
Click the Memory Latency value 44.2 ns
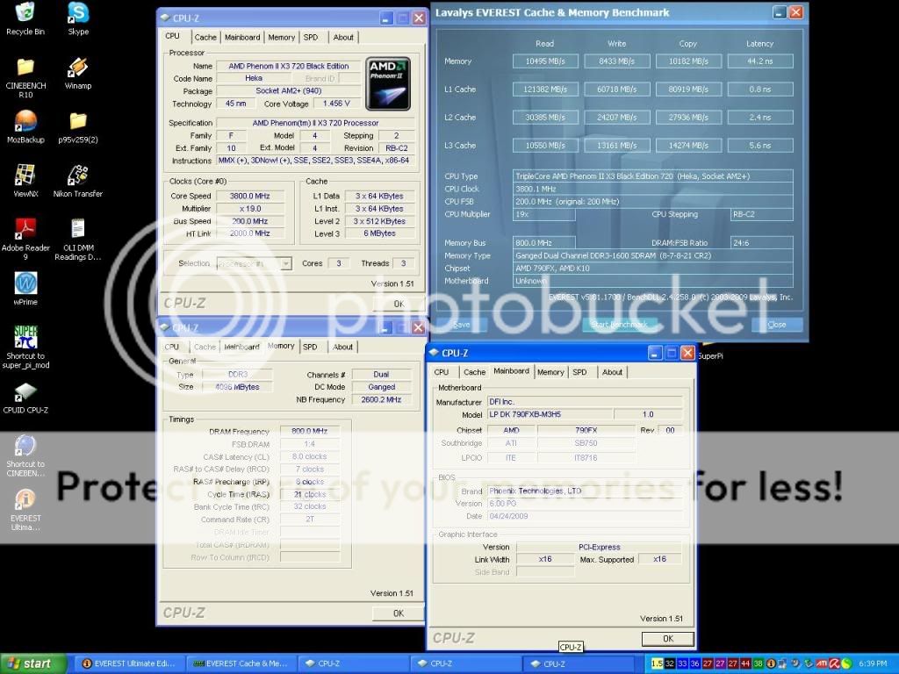click(x=760, y=61)
